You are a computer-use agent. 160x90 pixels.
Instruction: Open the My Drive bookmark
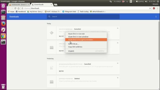click(x=35, y=11)
